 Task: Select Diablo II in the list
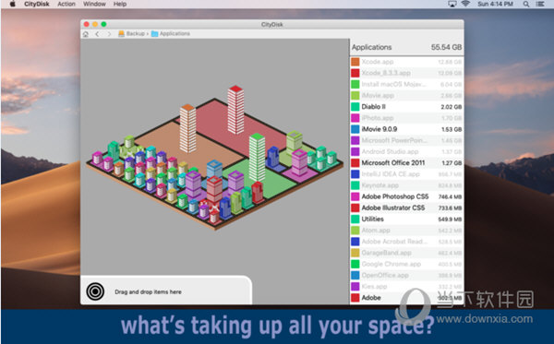(x=406, y=107)
